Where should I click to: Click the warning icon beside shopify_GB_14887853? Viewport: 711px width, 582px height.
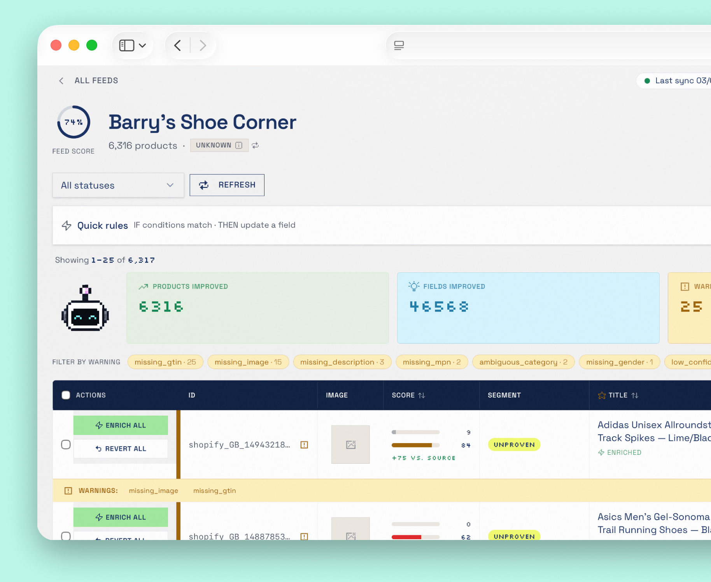point(304,536)
